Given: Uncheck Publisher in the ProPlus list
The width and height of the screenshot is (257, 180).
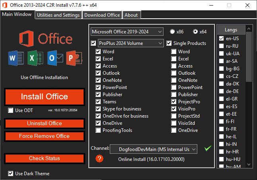Looking at the screenshot, I should (98, 95).
